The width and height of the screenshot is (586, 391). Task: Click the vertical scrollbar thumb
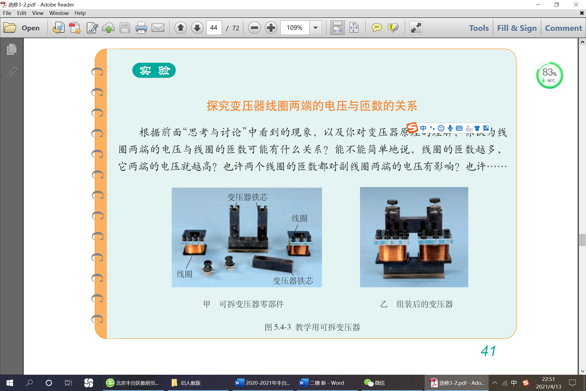(582, 240)
